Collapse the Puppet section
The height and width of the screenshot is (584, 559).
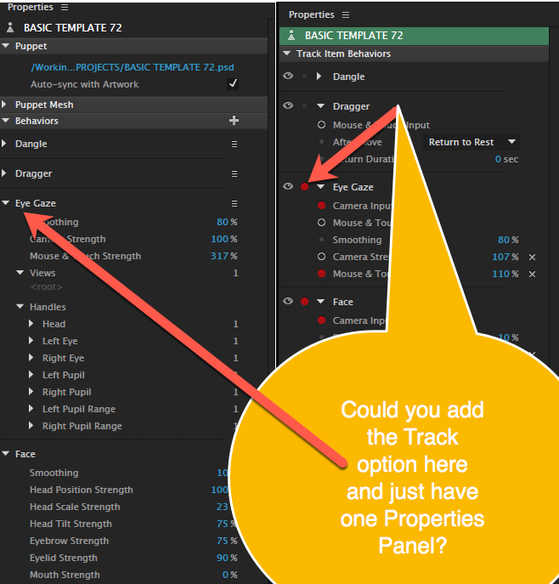[x=6, y=46]
